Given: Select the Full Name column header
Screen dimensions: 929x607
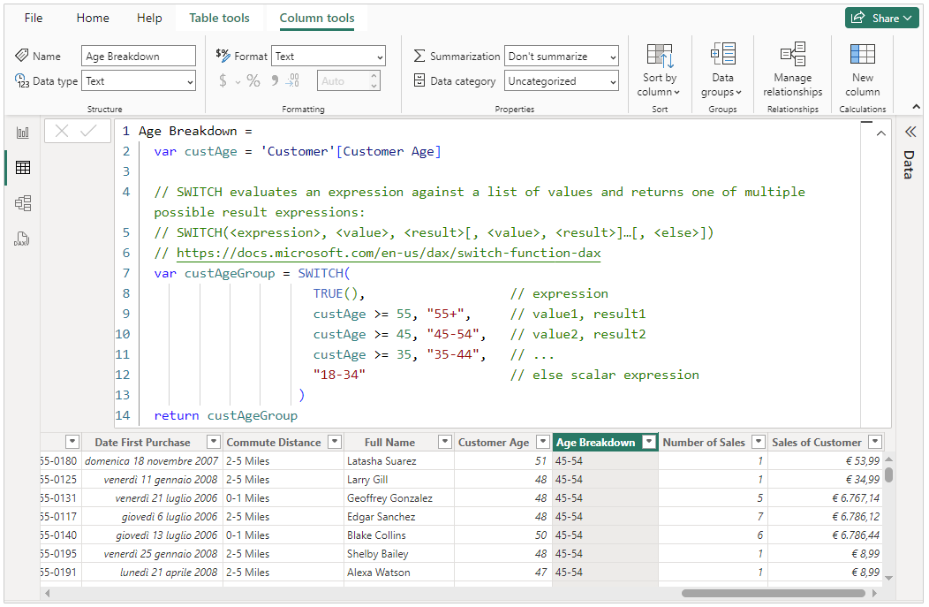Looking at the screenshot, I should pos(389,442).
